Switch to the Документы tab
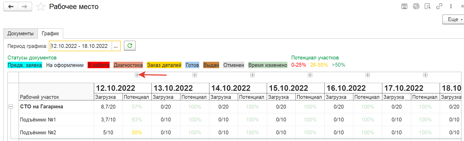Image resolution: width=464 pixels, height=141 pixels. click(x=20, y=33)
